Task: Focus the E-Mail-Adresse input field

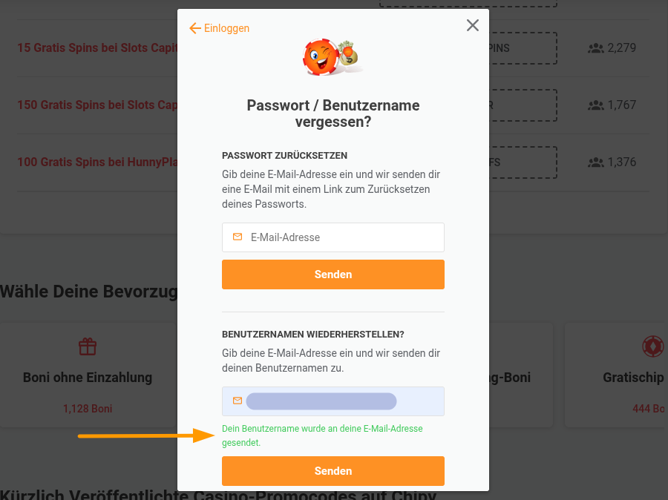Action: (333, 237)
